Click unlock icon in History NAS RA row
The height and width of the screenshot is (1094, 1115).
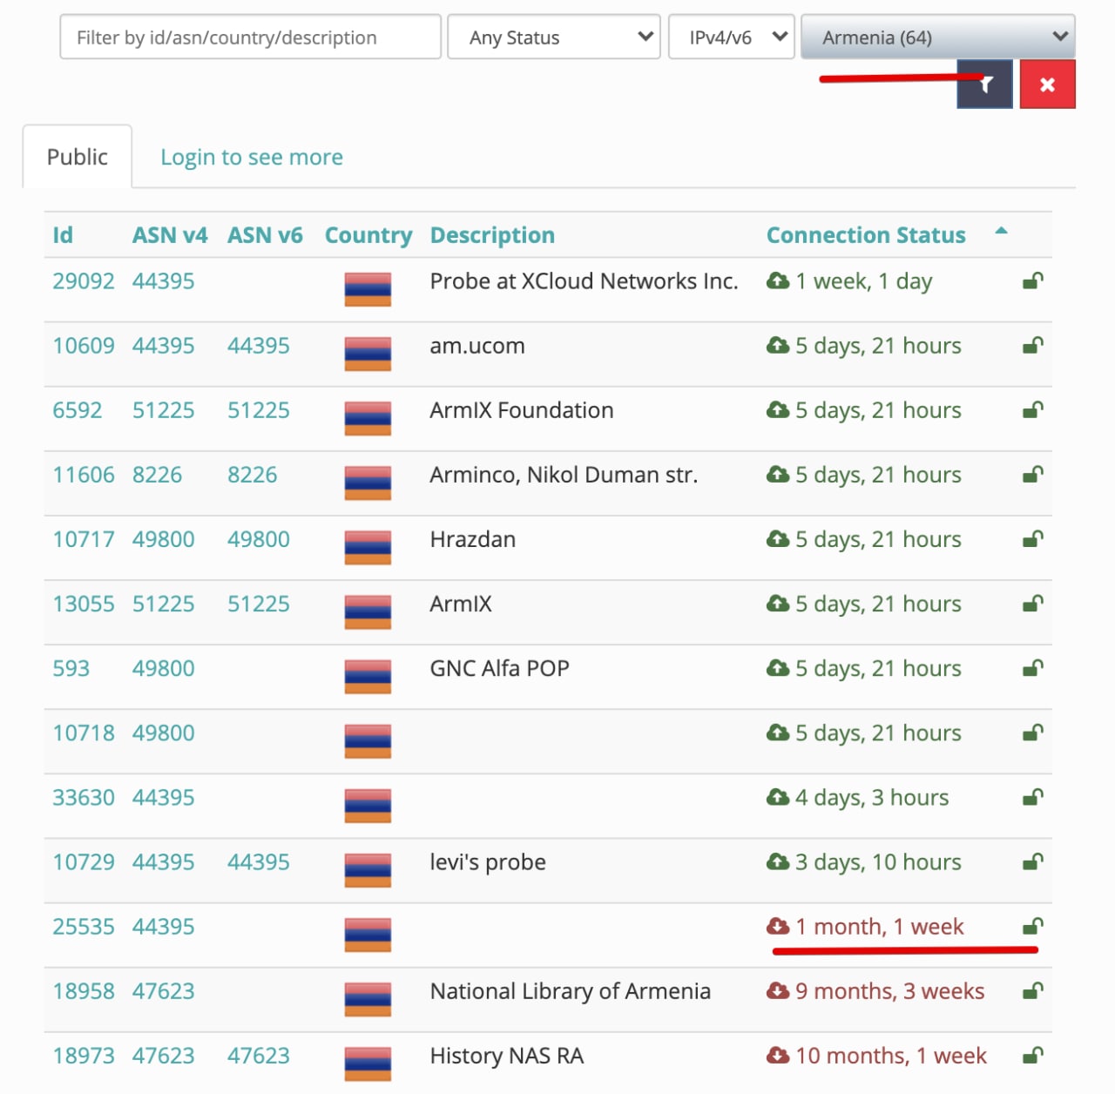[1033, 1054]
